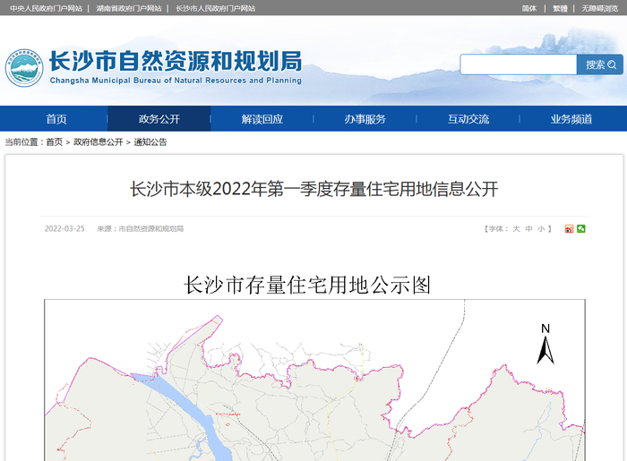Set font size to 大 large
Image resolution: width=627 pixels, height=461 pixels.
[x=516, y=229]
